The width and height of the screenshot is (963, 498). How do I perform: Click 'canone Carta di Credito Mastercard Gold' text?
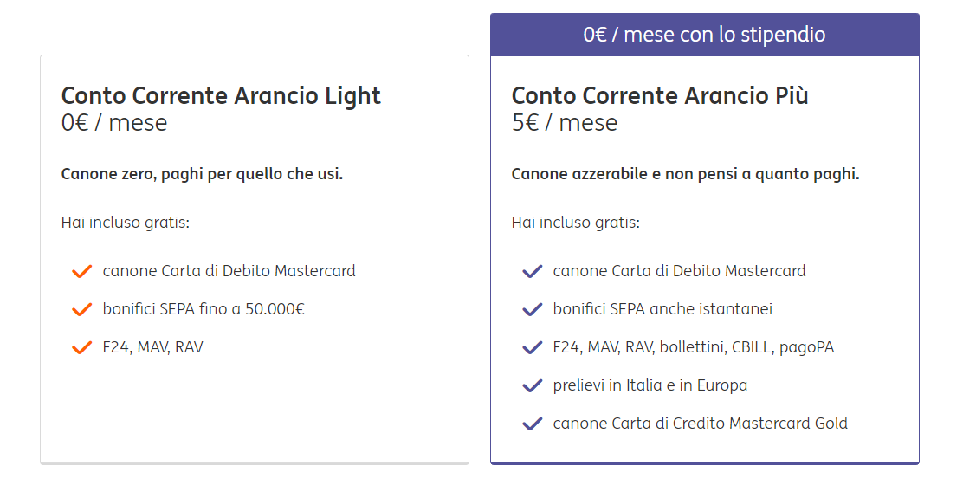click(x=700, y=424)
